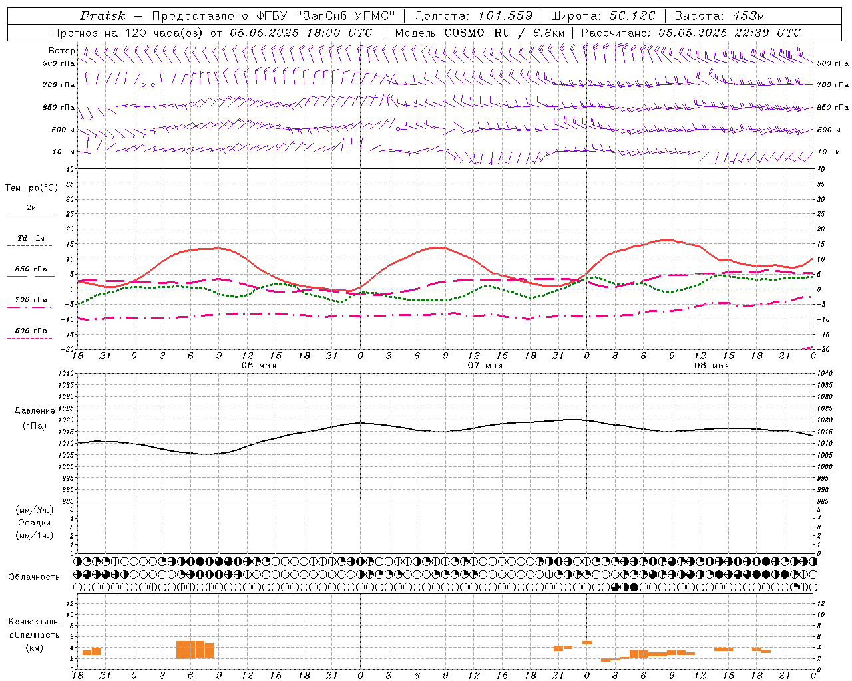The width and height of the screenshot is (852, 681).
Task: Click the 'Модель COSMO-RU / 6.6км' text
Action: point(479,33)
